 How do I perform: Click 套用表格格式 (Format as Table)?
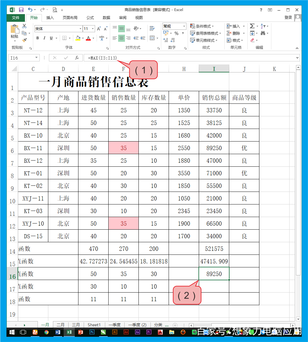(203, 32)
